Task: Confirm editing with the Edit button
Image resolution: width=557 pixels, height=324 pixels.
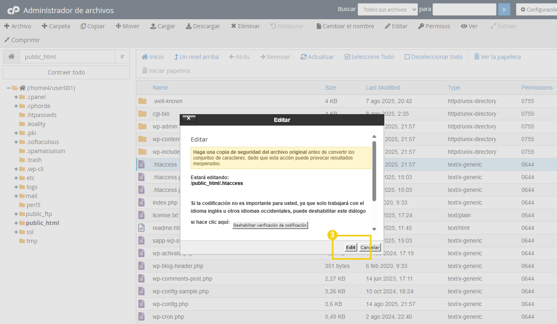Action: click(x=350, y=247)
